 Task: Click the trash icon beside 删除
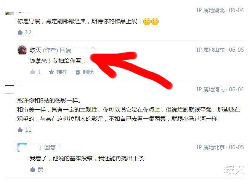coord(78,72)
